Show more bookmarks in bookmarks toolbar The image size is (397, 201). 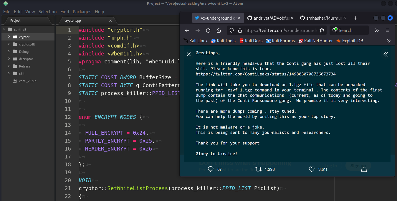(x=388, y=41)
